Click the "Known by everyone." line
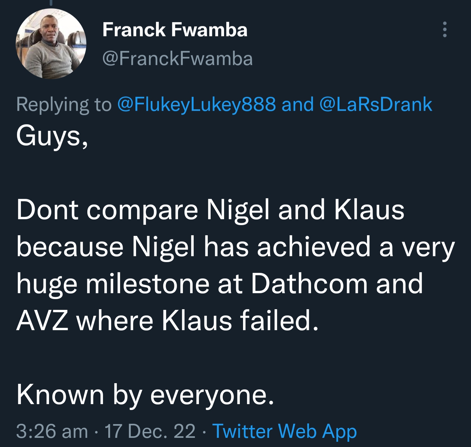 click(x=145, y=395)
